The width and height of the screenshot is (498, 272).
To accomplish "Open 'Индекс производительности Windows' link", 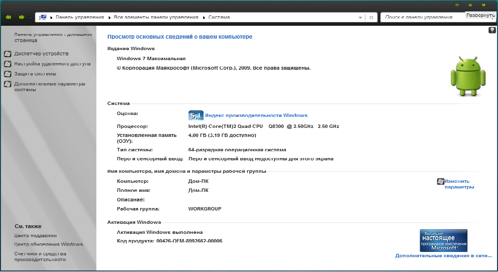I will [x=256, y=115].
